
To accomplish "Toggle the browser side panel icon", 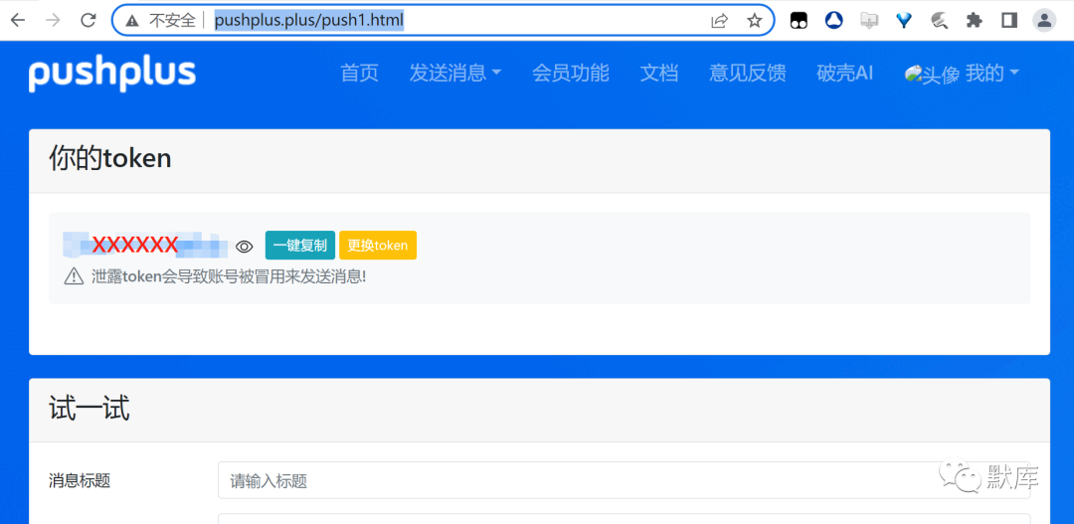I will pos(1009,21).
